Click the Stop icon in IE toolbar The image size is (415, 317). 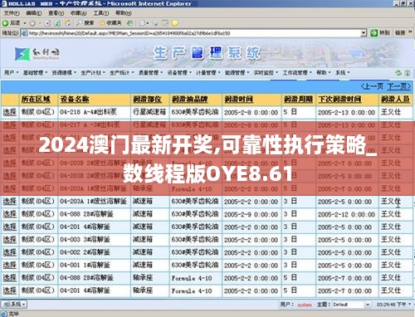click(x=47, y=23)
